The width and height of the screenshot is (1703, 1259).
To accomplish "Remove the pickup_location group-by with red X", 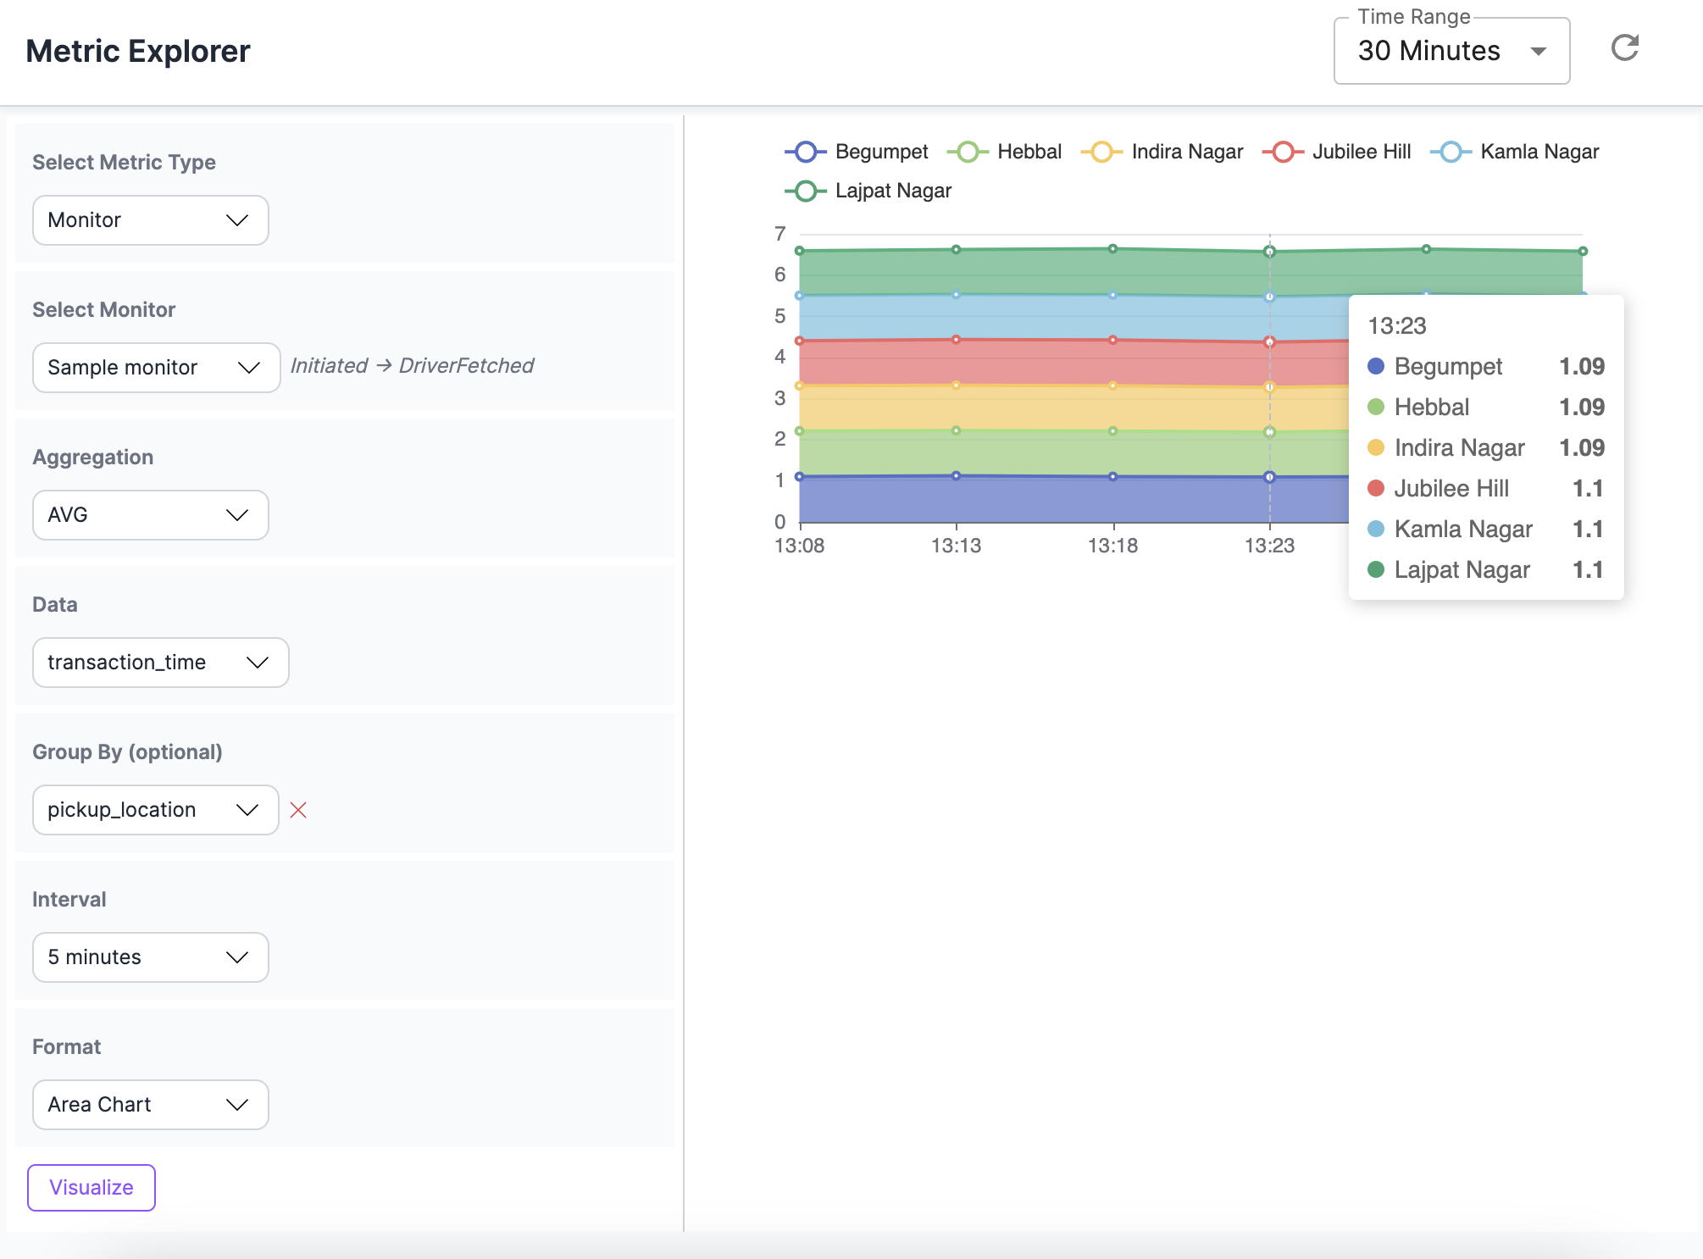I will coord(298,810).
